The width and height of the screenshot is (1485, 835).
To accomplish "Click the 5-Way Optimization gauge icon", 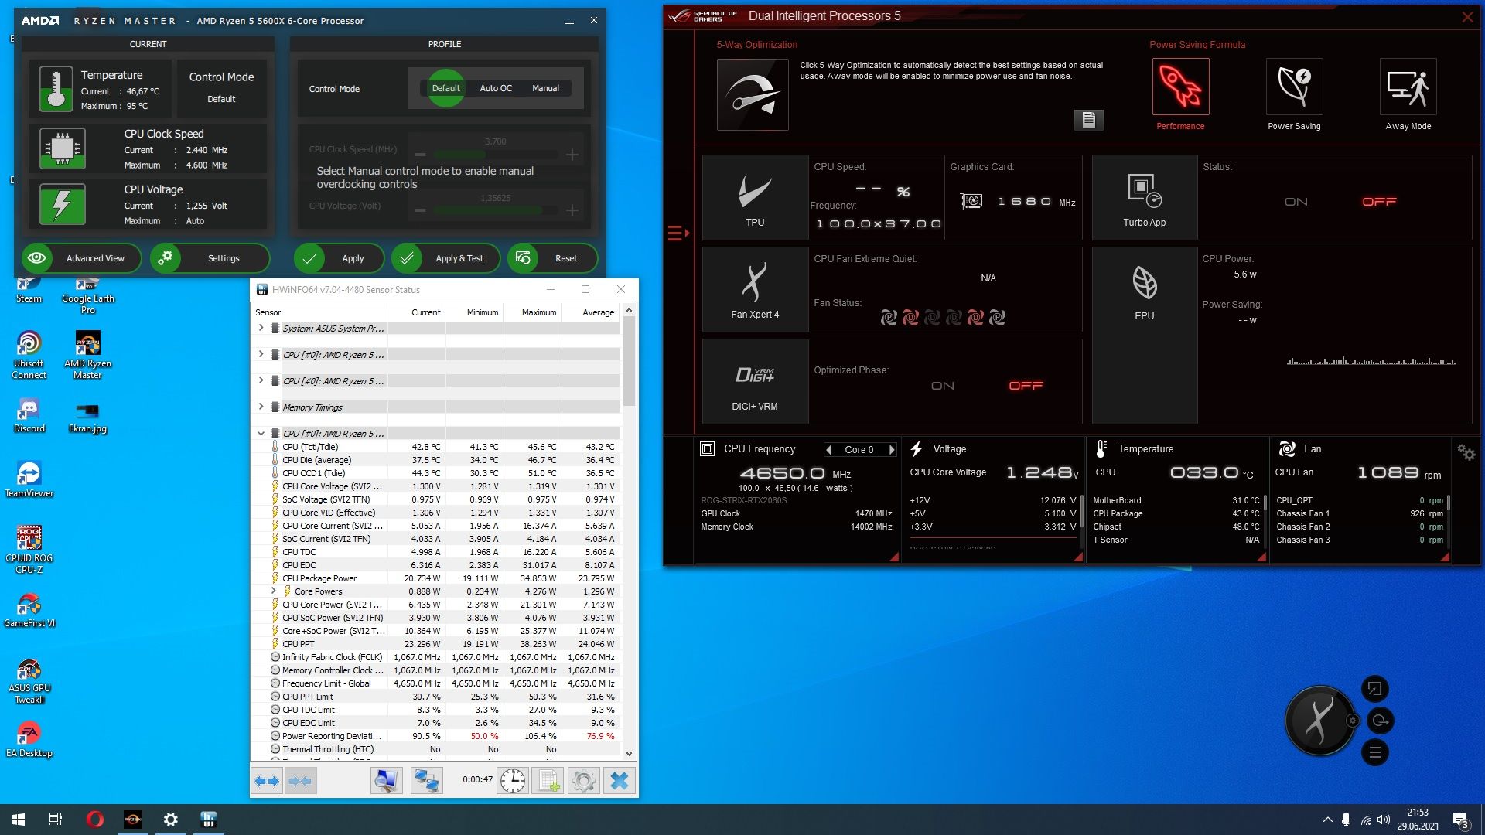I will coord(752,94).
